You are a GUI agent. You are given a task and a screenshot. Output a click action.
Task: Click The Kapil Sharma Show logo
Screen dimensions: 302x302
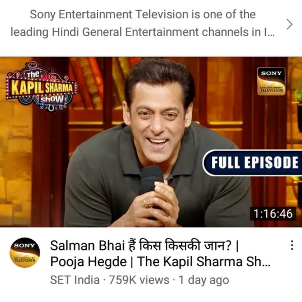click(41, 87)
